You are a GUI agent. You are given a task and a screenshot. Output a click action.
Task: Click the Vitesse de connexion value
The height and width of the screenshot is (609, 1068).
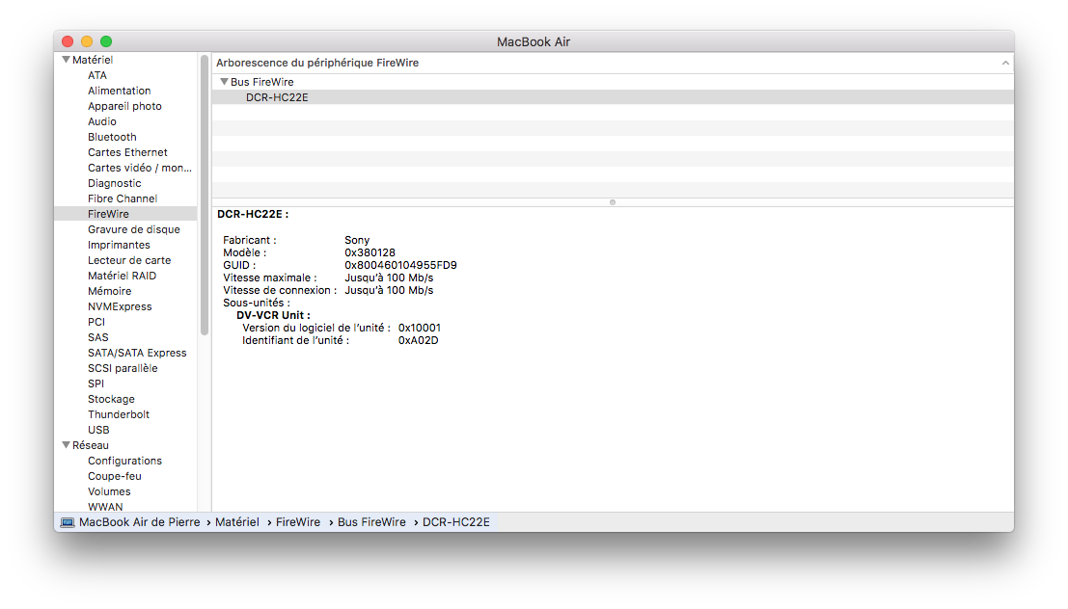coord(389,290)
